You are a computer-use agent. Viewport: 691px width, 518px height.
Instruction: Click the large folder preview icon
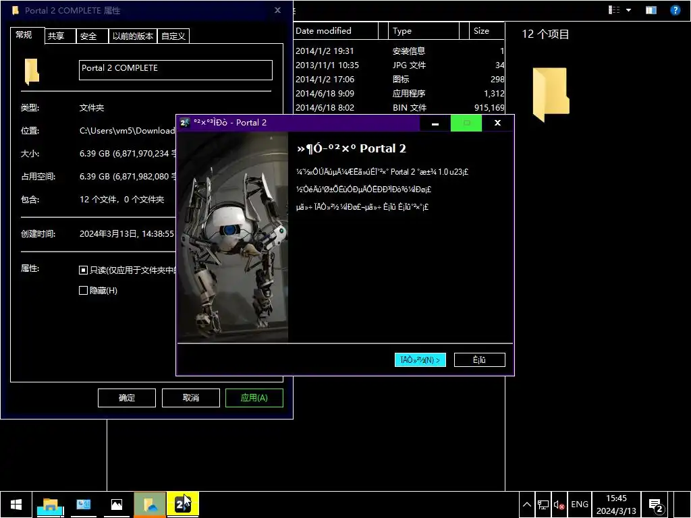[x=551, y=94]
